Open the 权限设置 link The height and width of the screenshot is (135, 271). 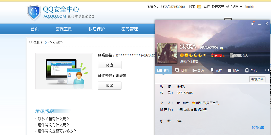[x=258, y=127]
